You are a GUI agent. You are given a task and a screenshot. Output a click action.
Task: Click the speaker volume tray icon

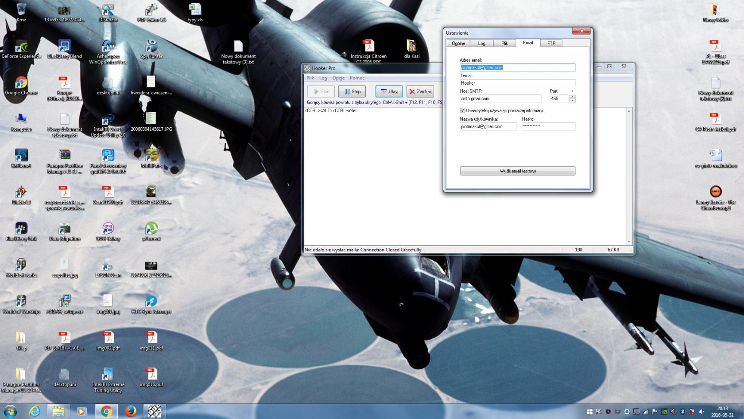[701, 411]
